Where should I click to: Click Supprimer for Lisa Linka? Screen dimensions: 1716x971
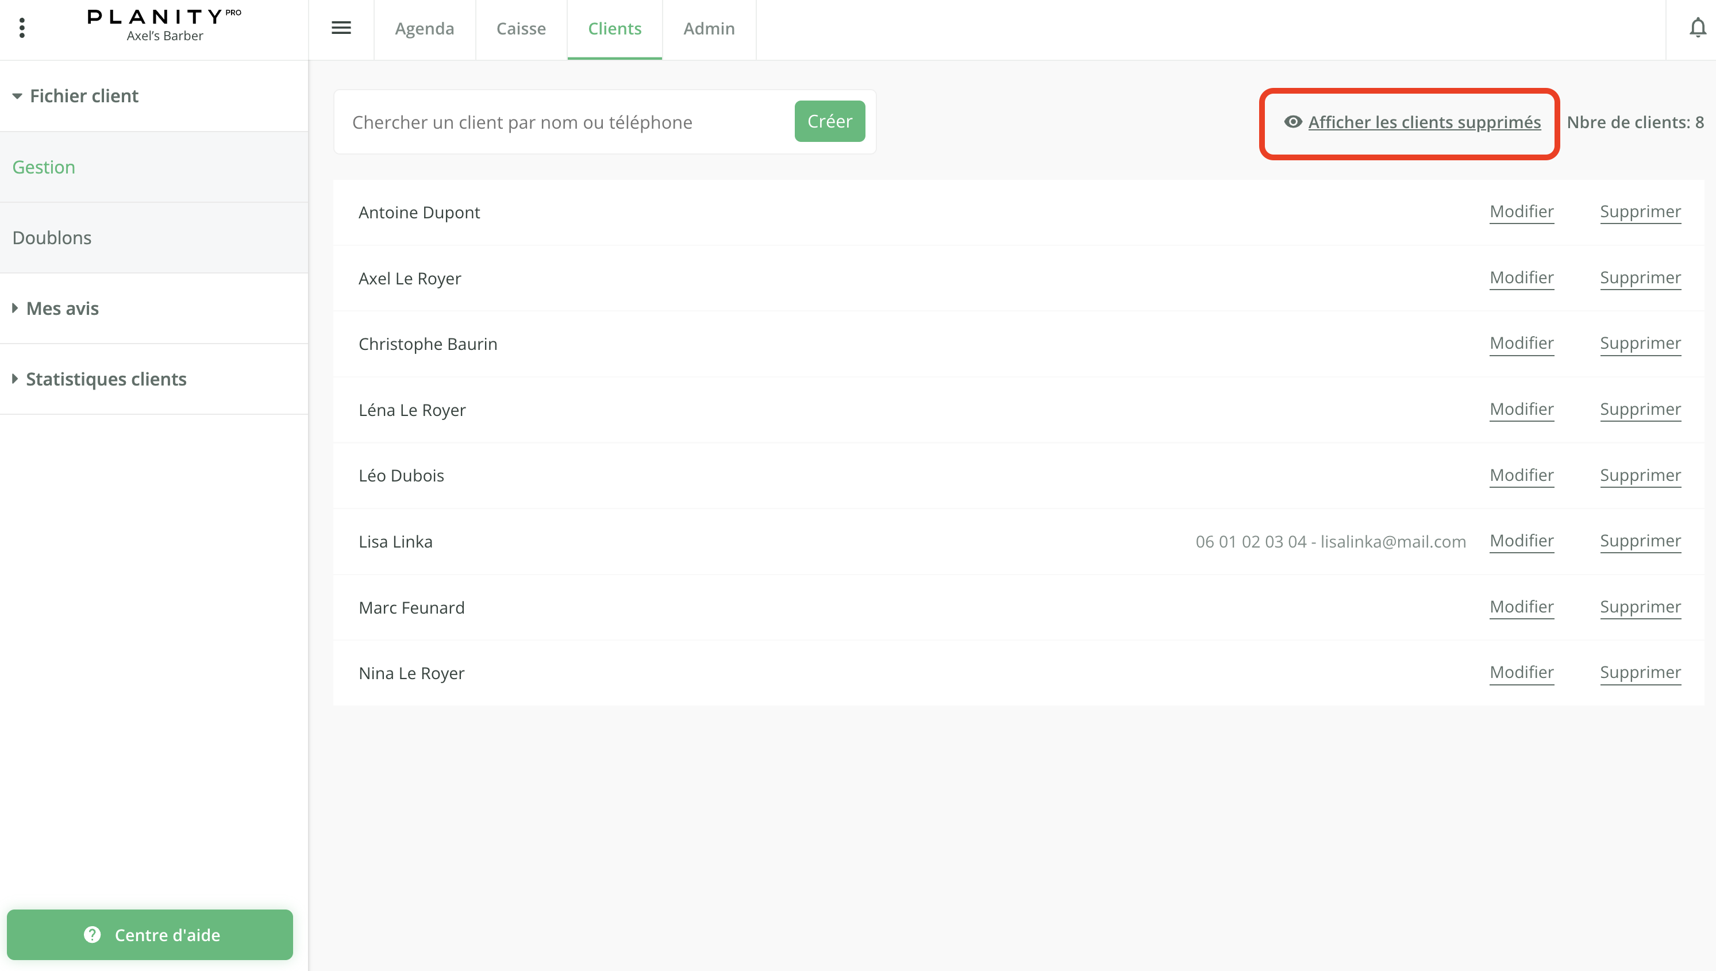[1640, 541]
